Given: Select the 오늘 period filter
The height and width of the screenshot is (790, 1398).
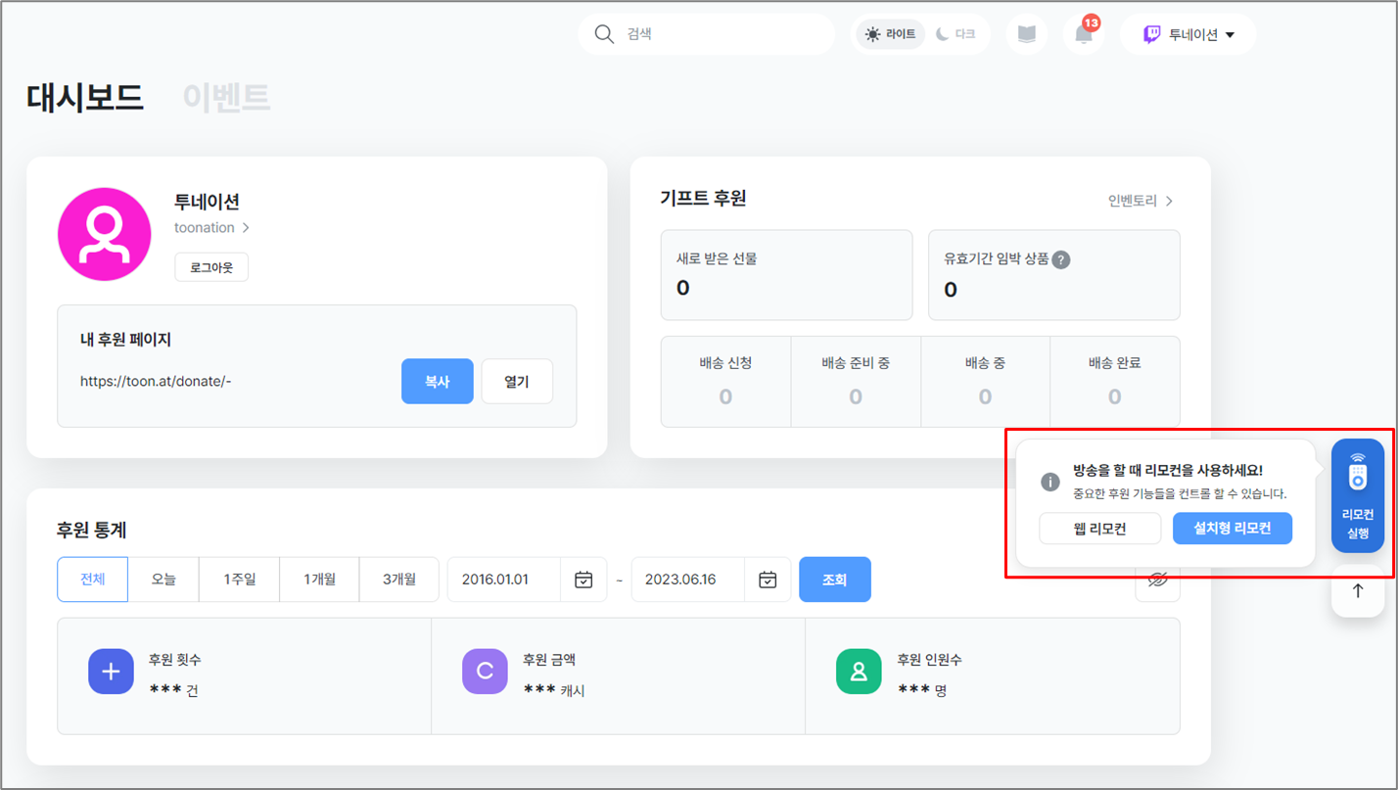Looking at the screenshot, I should coord(163,580).
